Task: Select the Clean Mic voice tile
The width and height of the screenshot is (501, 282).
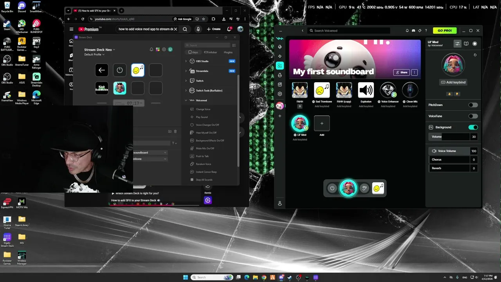Action: pos(410,90)
